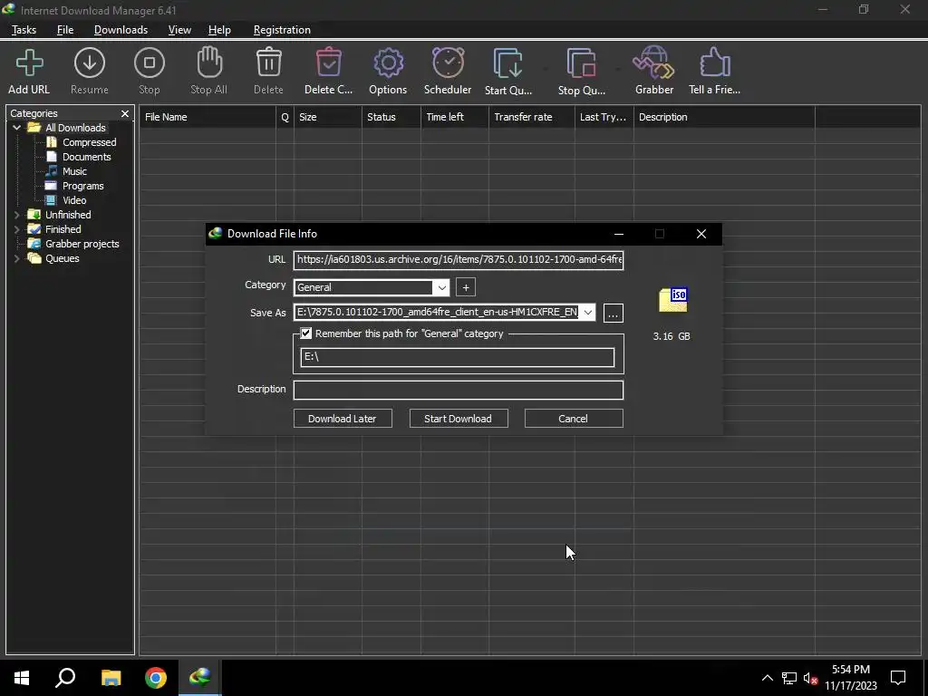This screenshot has height=696, width=928.
Task: Open the Category dropdown
Action: [441, 287]
